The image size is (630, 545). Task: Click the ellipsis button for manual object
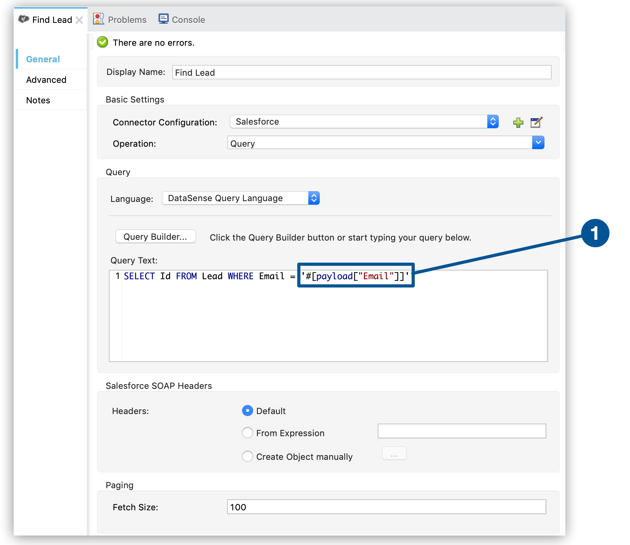(394, 454)
